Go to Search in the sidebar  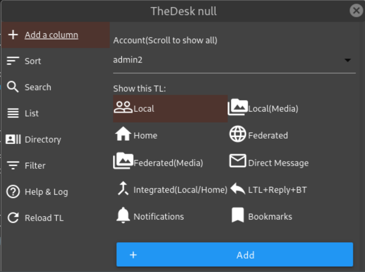coord(38,87)
